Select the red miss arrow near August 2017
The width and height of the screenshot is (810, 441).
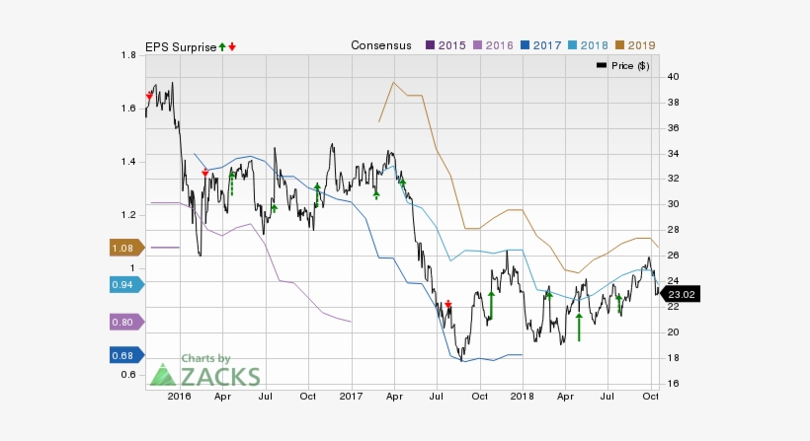[x=448, y=304]
